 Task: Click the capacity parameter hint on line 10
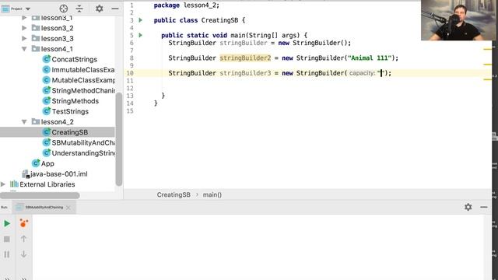[362, 73]
